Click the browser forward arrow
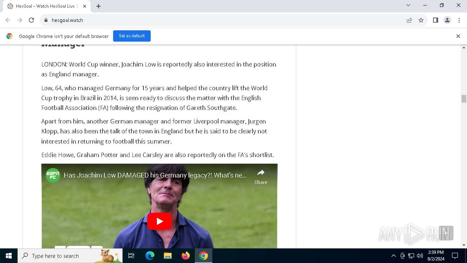Image resolution: width=467 pixels, height=263 pixels. tap(20, 20)
